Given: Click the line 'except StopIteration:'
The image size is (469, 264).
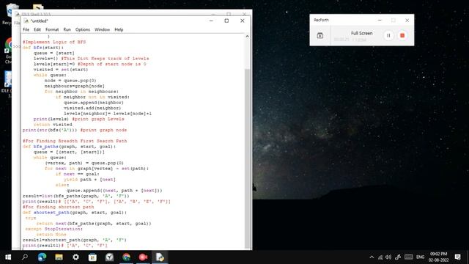Looking at the screenshot, I should click(53, 229).
